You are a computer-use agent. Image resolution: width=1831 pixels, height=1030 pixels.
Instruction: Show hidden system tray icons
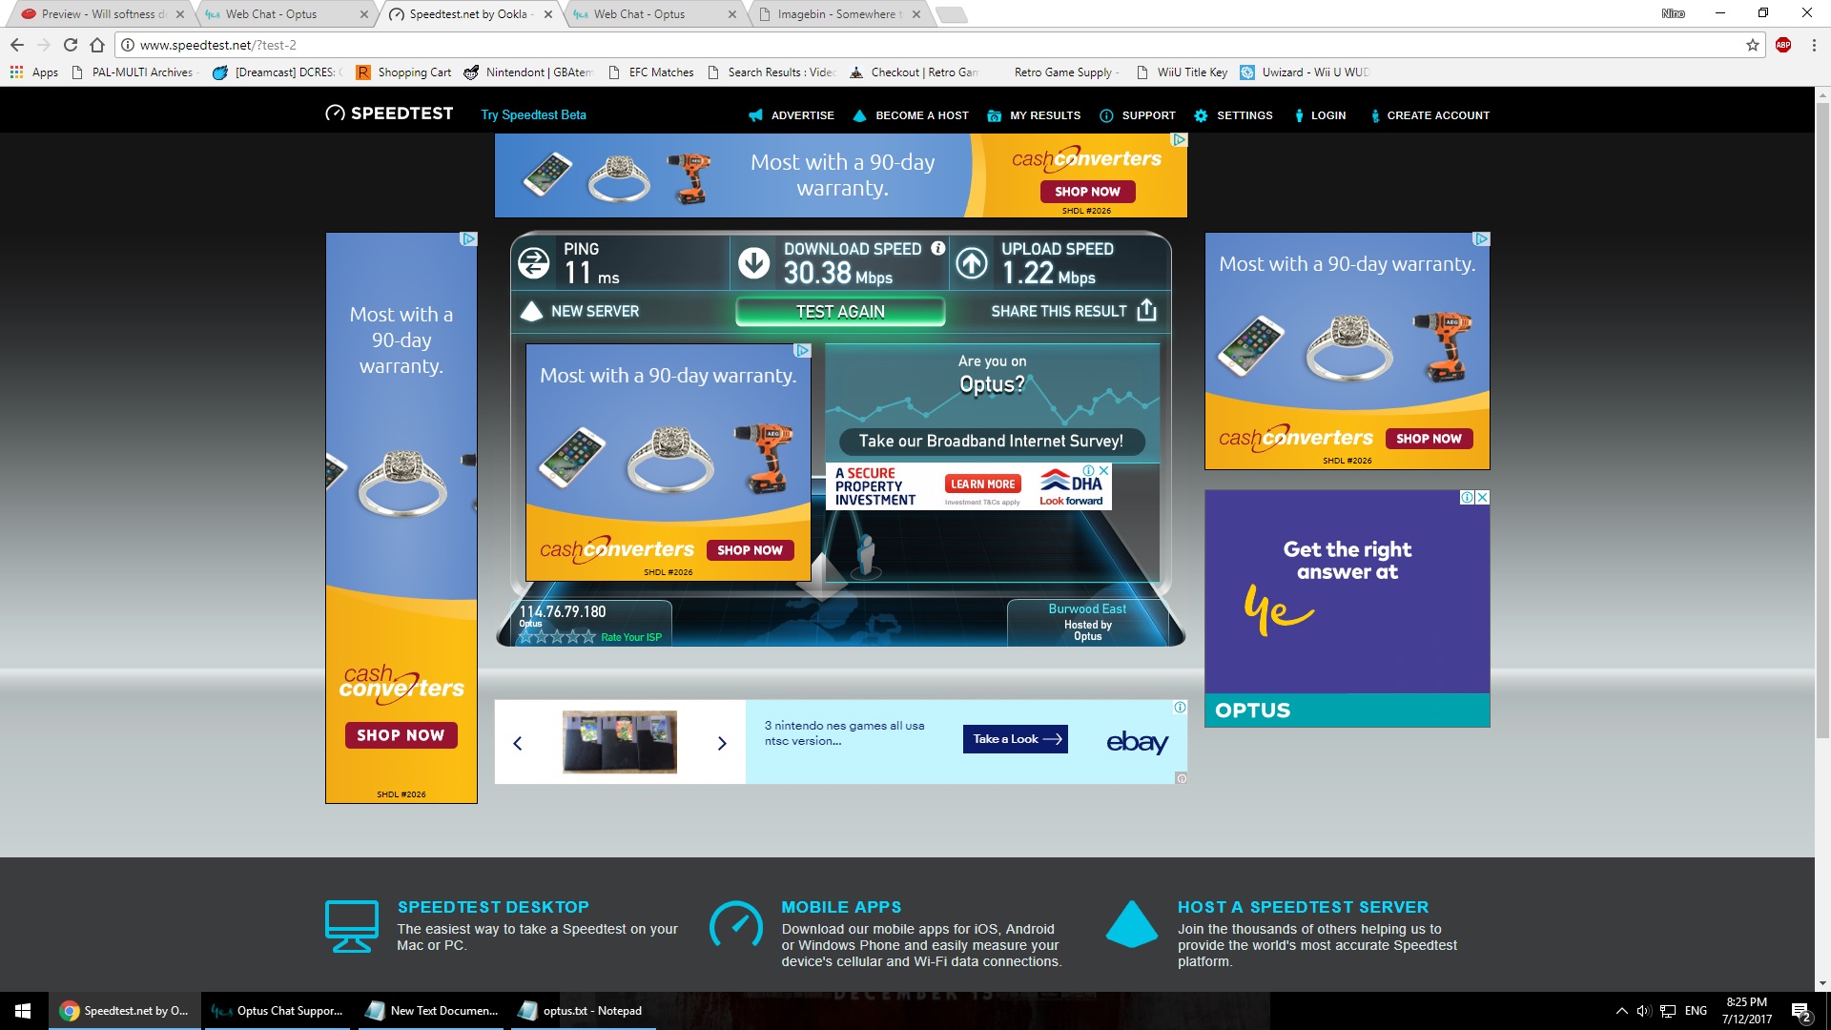[1621, 1011]
